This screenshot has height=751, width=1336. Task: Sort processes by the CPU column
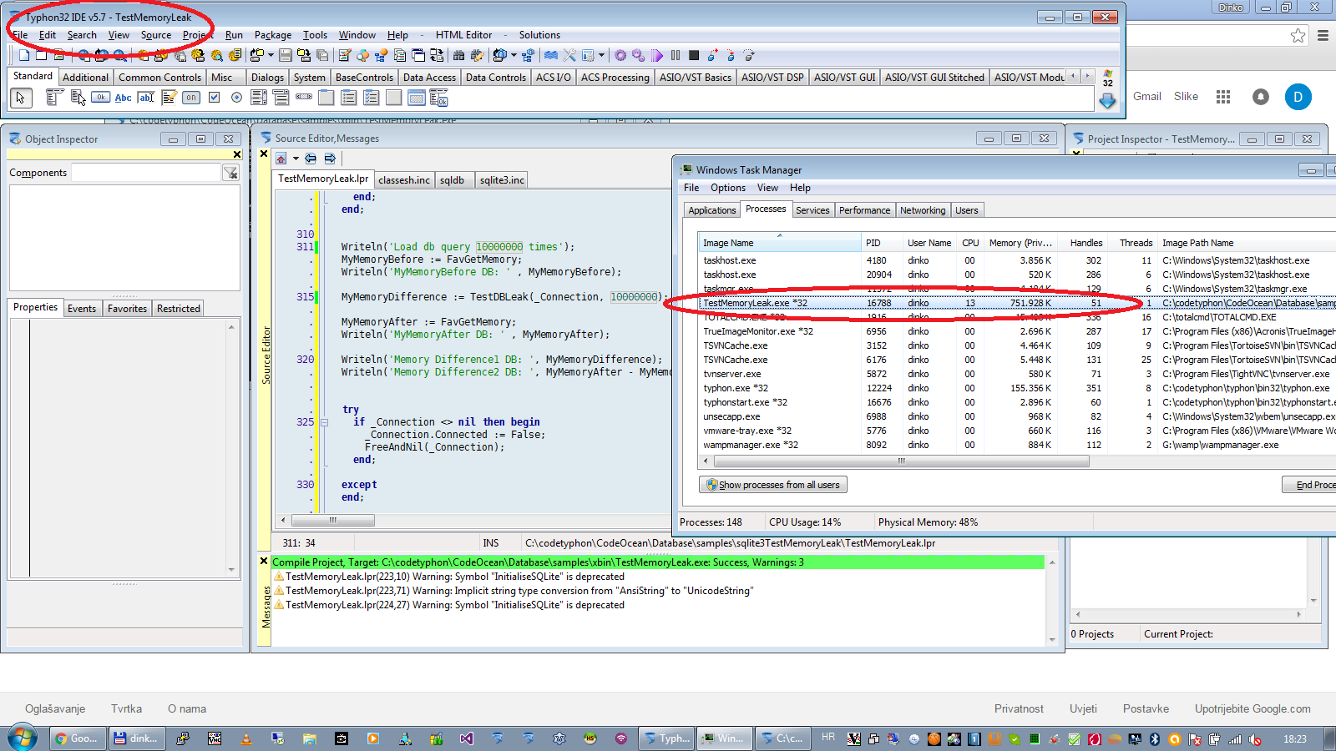(x=969, y=243)
